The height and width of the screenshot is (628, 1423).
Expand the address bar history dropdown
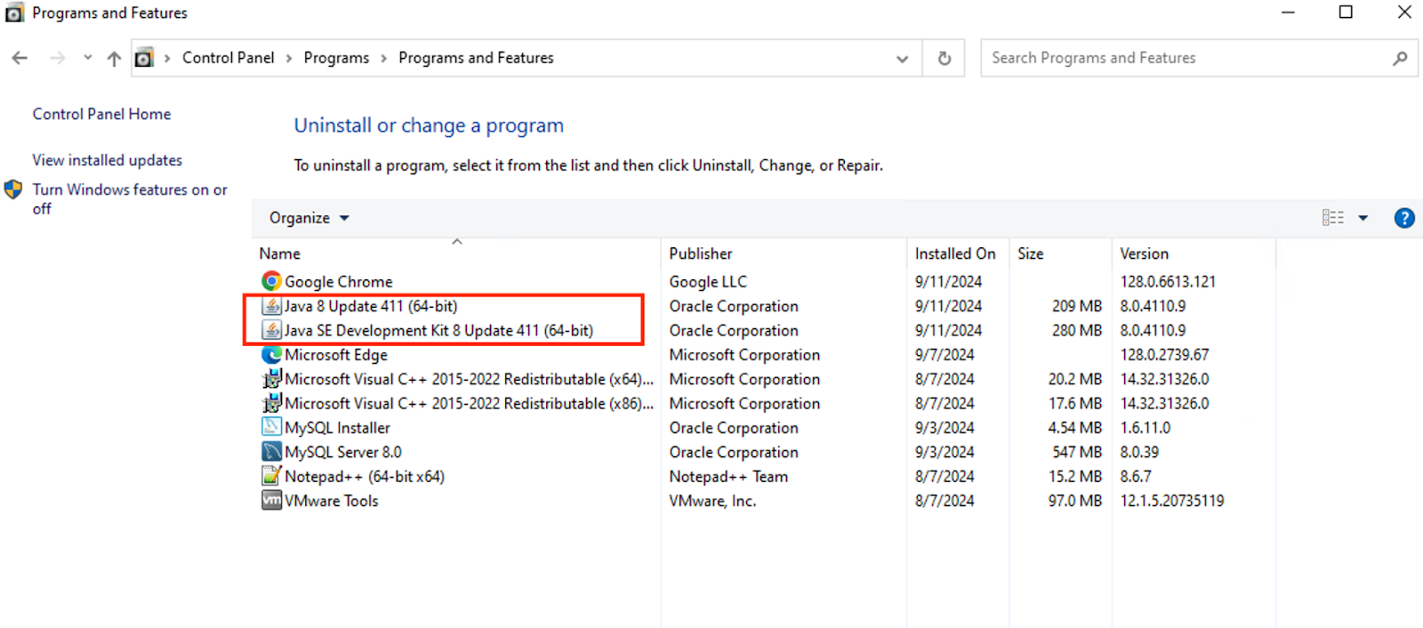point(902,59)
